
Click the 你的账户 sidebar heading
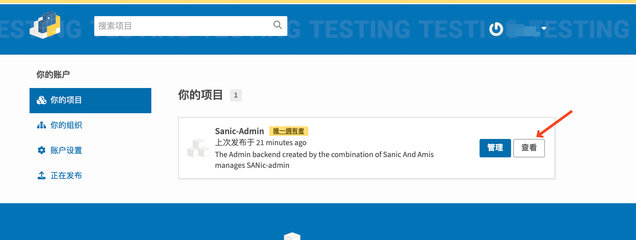point(53,74)
